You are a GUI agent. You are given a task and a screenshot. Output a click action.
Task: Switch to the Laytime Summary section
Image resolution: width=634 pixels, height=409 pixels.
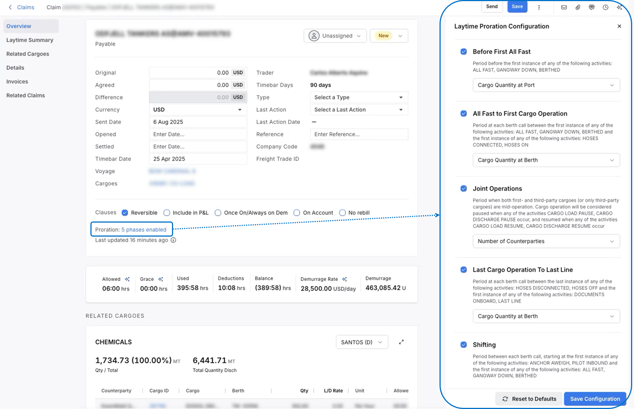click(30, 40)
